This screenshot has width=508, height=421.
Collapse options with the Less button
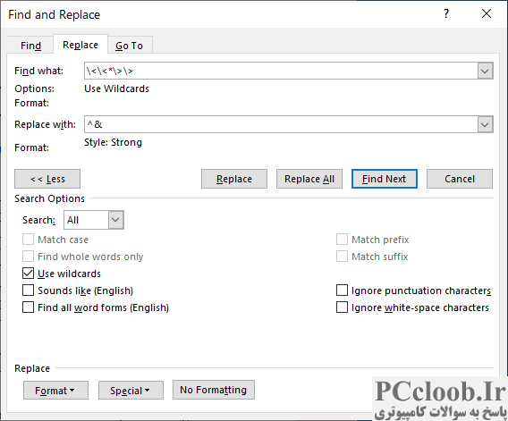pyautogui.click(x=47, y=179)
